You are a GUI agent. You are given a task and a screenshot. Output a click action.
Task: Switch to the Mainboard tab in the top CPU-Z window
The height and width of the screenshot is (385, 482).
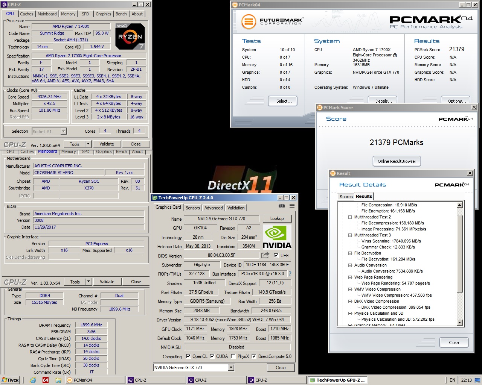tap(47, 14)
